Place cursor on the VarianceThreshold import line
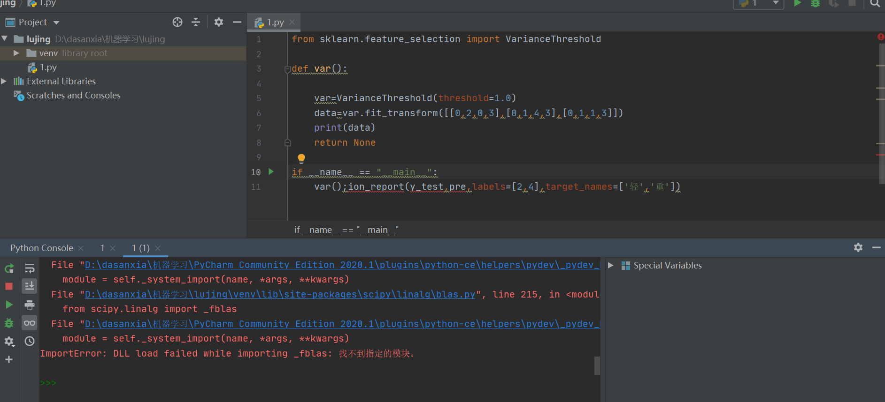 (x=446, y=39)
